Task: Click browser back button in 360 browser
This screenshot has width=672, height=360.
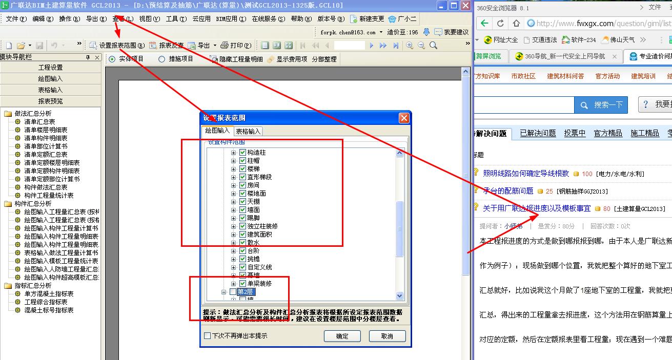Action: point(484,23)
